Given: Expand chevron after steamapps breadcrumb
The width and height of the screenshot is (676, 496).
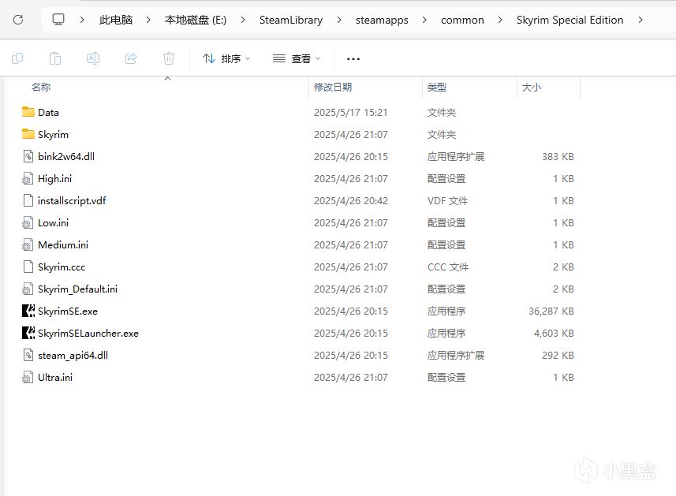Looking at the screenshot, I should 424,20.
